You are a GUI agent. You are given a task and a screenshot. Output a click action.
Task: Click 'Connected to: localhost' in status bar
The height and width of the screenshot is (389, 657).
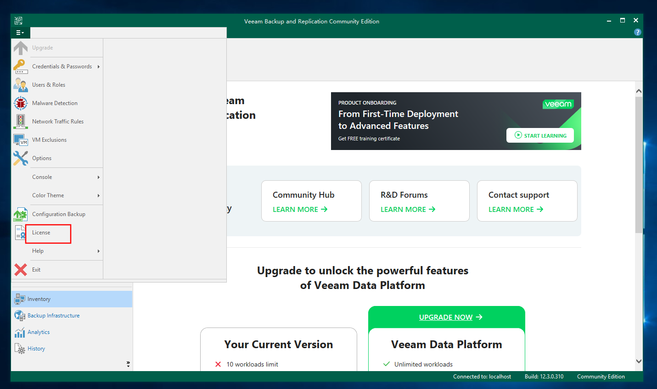482,377
